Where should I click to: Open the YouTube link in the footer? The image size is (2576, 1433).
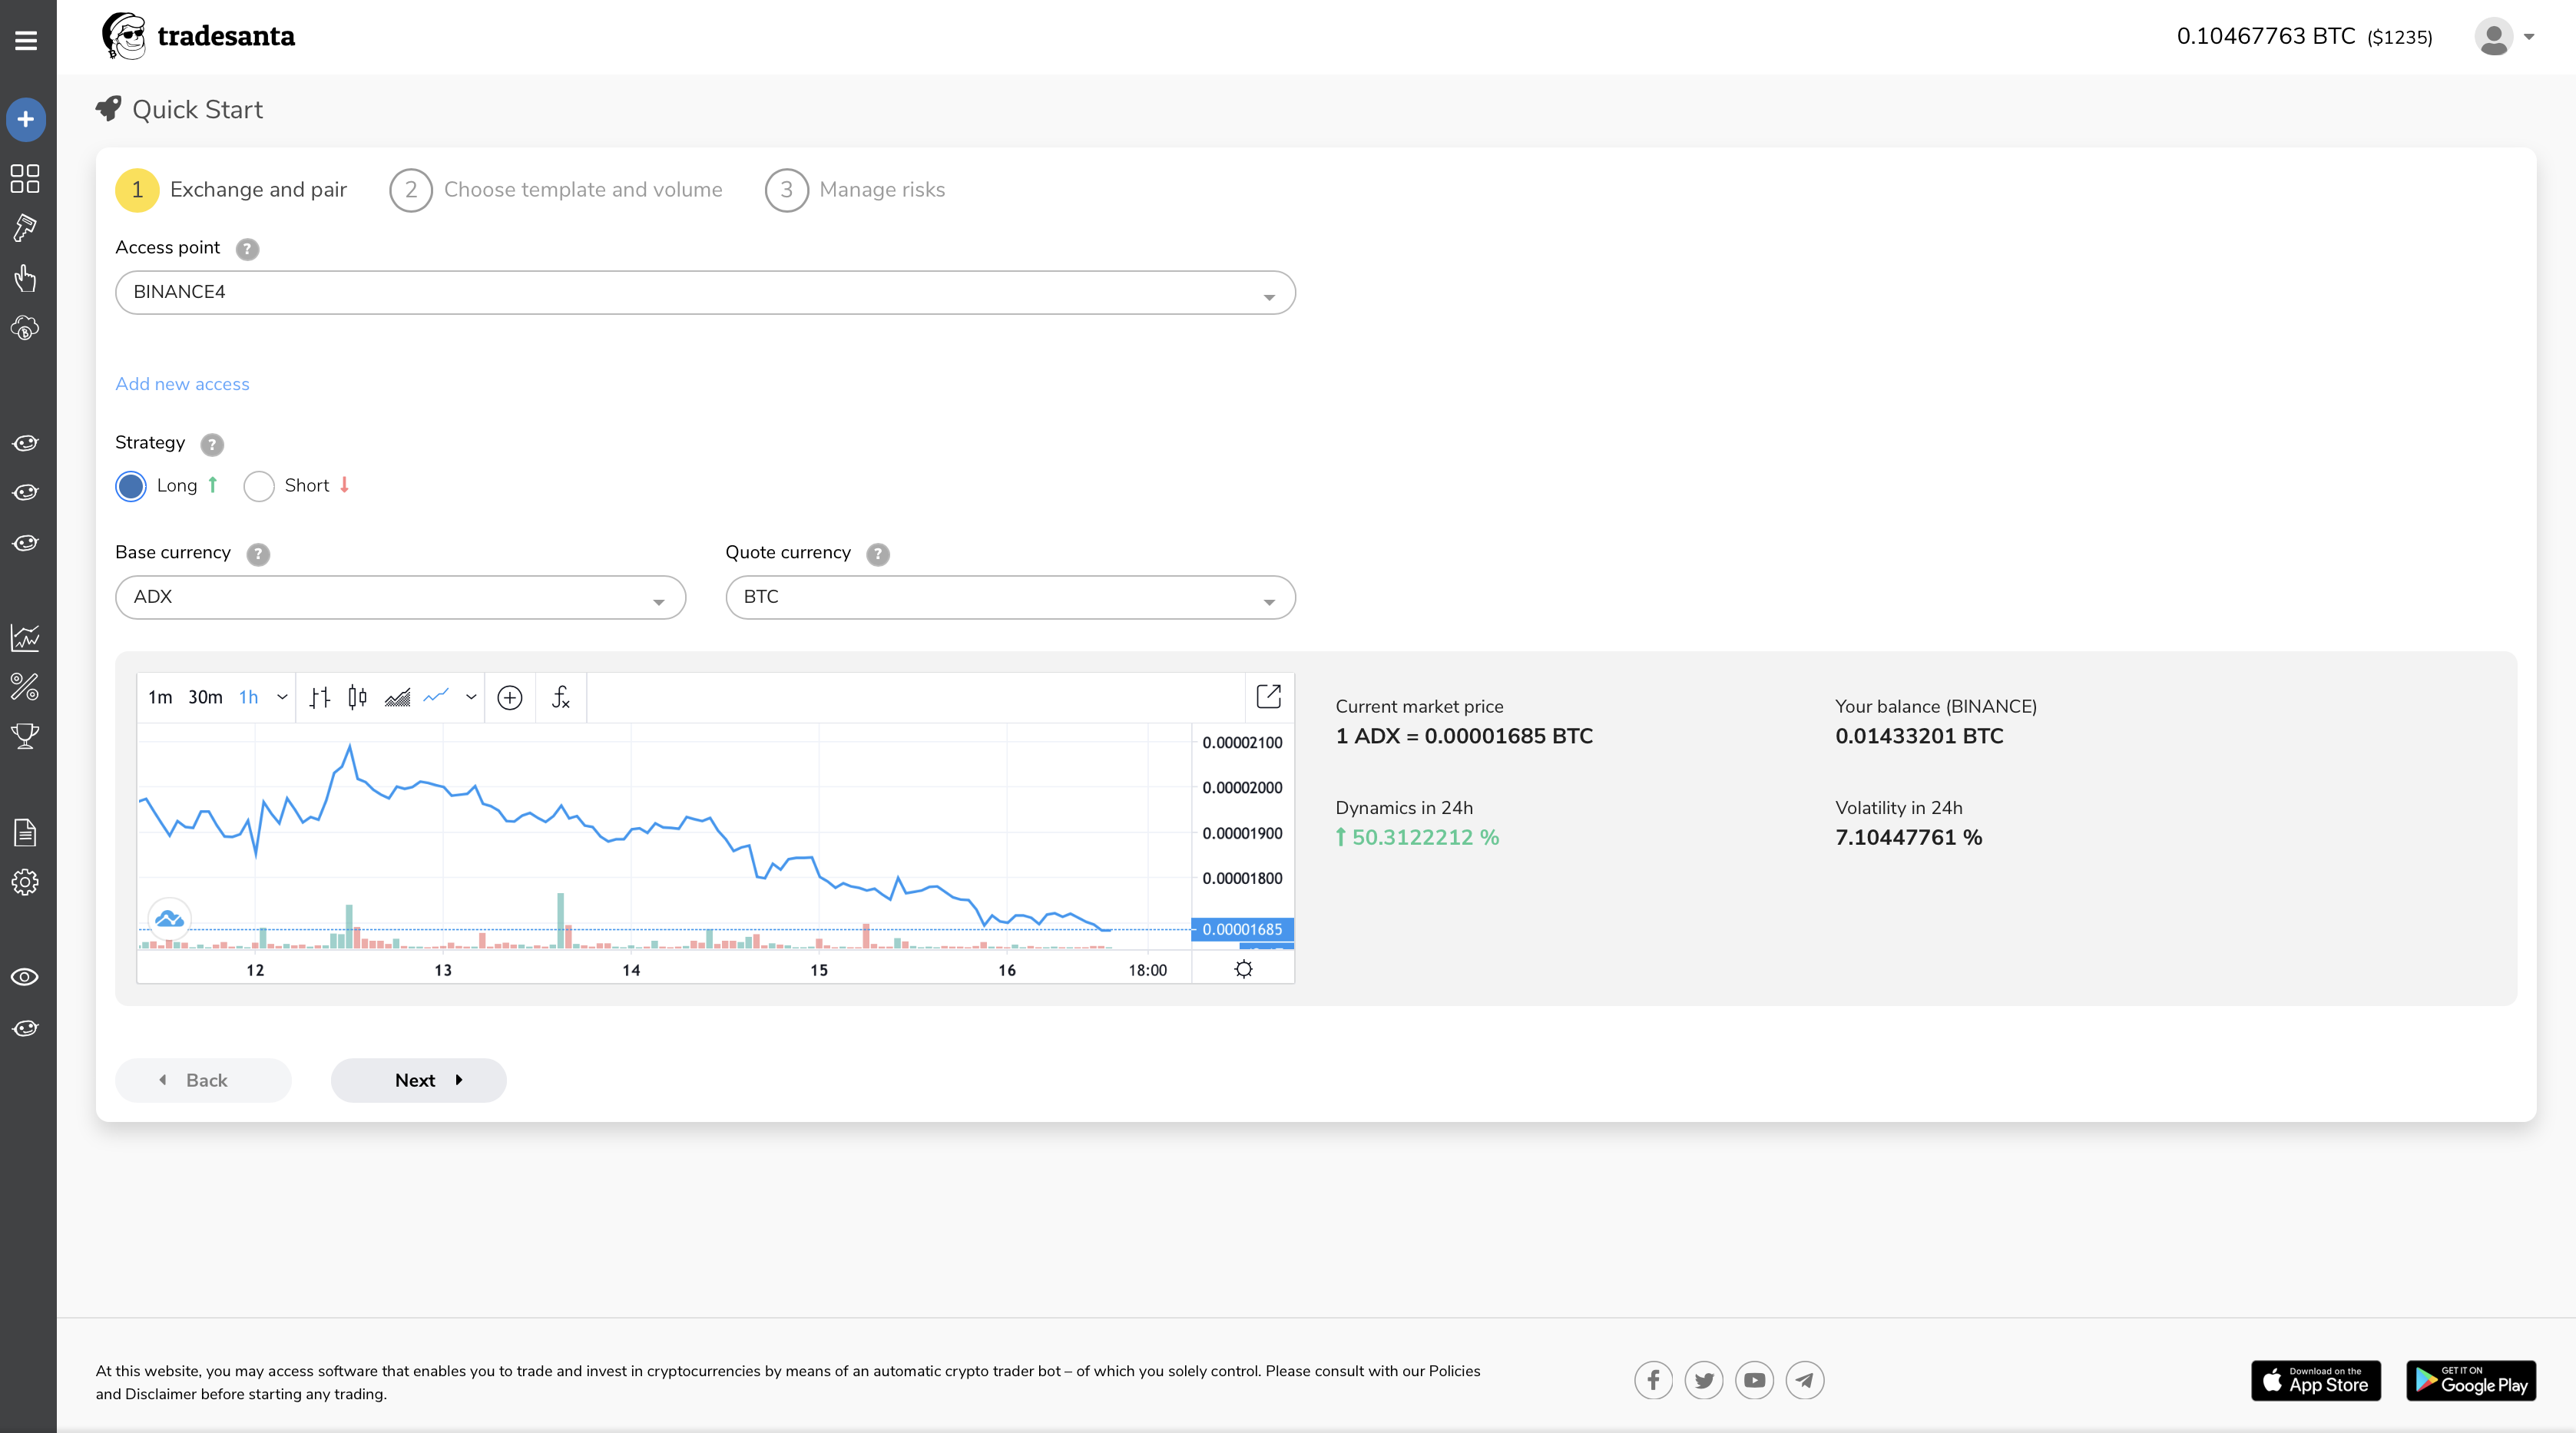point(1755,1380)
